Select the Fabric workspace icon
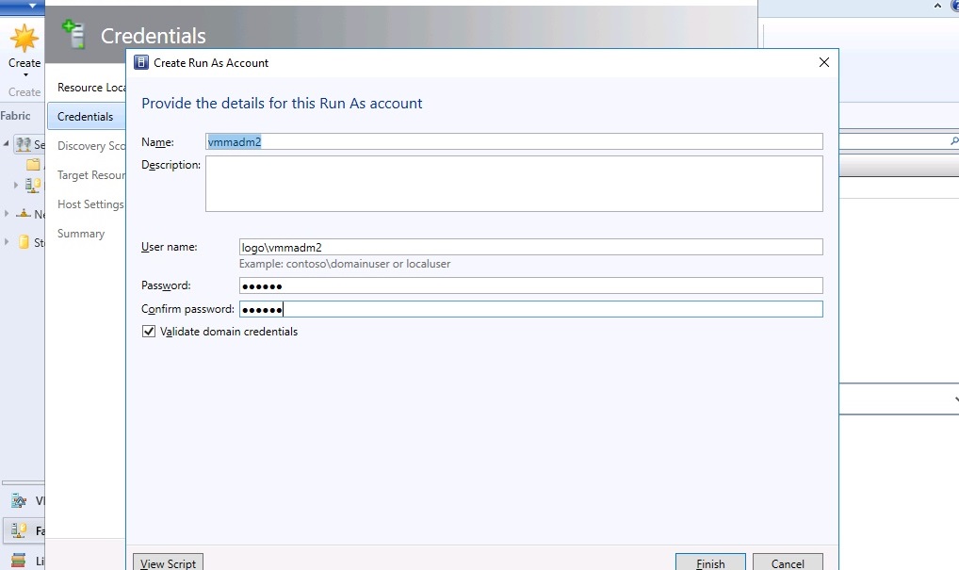The image size is (959, 570). (x=18, y=529)
